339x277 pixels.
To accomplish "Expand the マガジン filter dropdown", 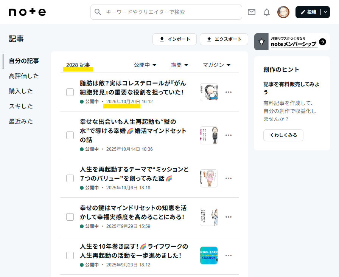I will coord(217,65).
